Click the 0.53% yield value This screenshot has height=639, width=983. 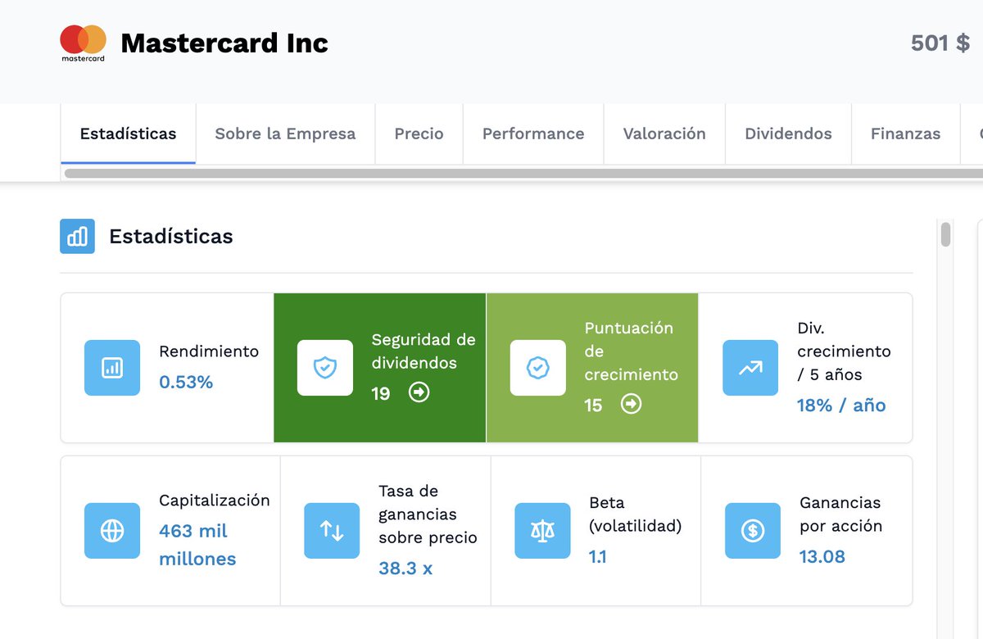pyautogui.click(x=186, y=382)
